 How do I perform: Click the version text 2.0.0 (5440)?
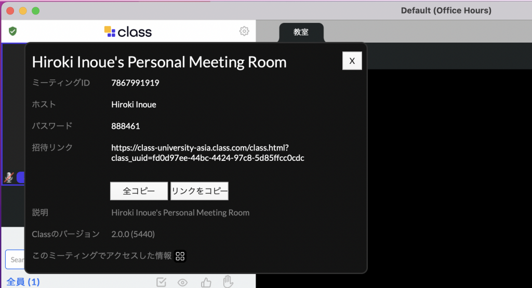[133, 234]
